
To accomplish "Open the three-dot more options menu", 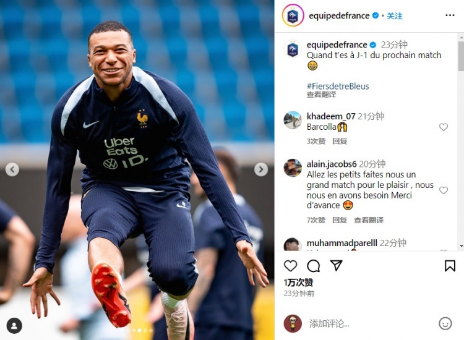I will [450, 15].
